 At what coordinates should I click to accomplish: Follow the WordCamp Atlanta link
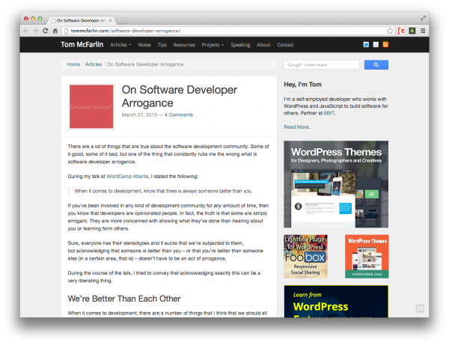pyautogui.click(x=127, y=177)
